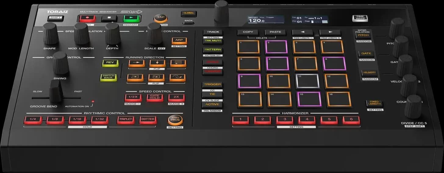Toggle the FIXED LENGTH button
444x173 pixels.
pos(374,103)
